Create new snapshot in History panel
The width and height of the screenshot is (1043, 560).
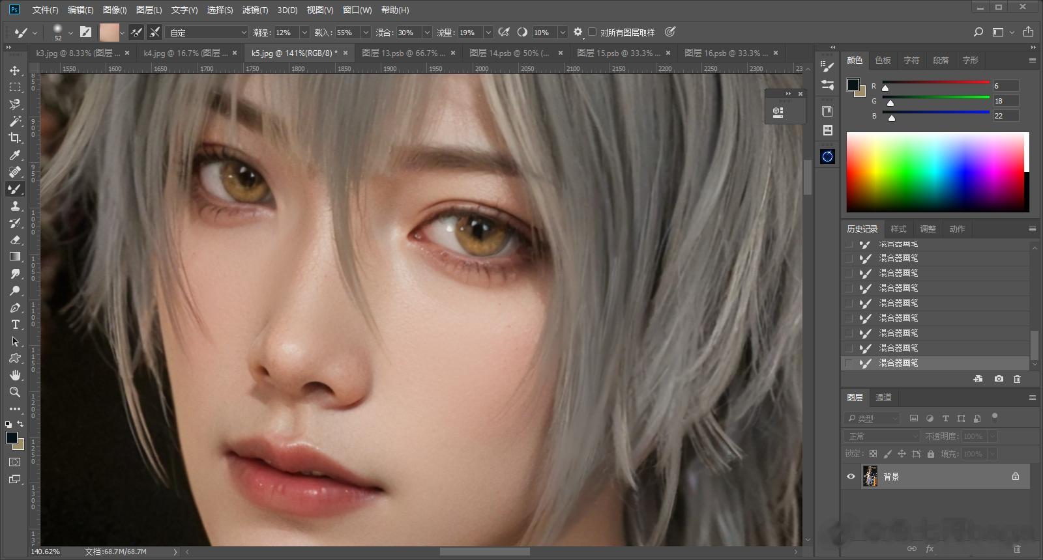(x=999, y=379)
